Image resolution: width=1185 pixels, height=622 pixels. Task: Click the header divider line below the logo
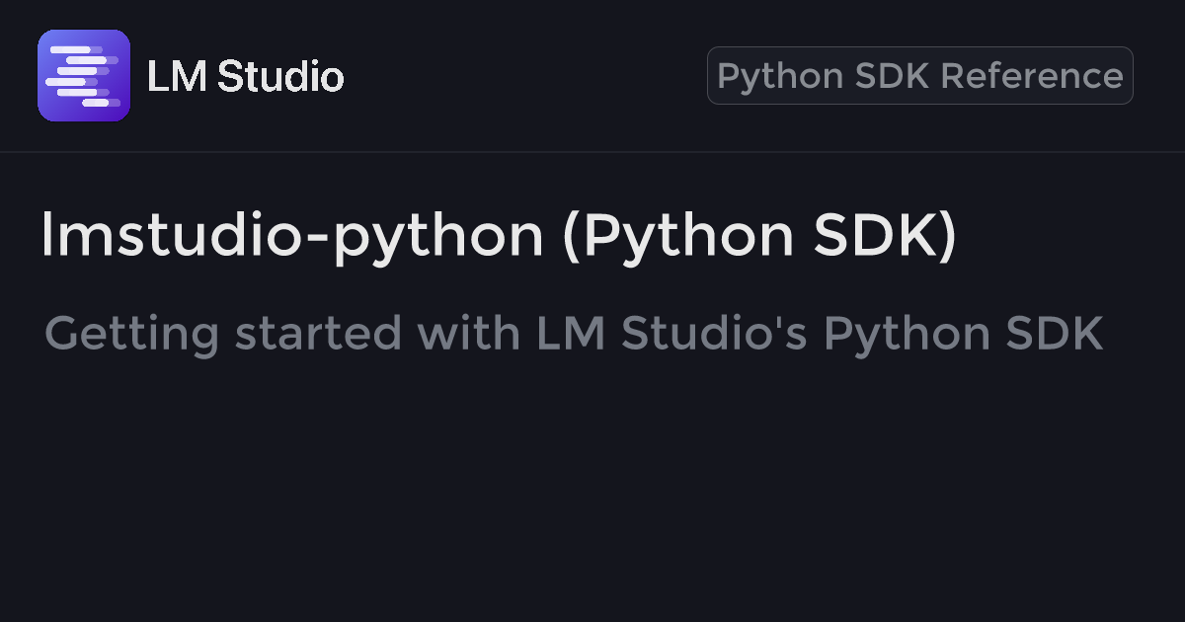pyautogui.click(x=592, y=152)
